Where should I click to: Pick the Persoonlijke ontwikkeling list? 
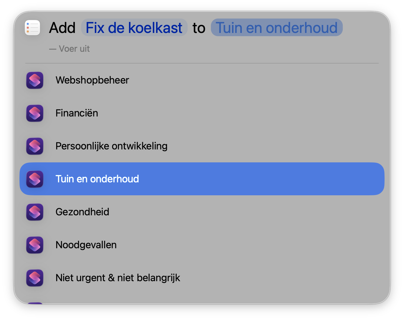pos(111,146)
